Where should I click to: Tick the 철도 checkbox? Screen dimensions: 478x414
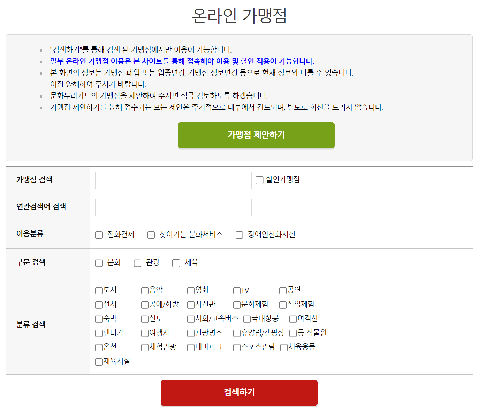(x=145, y=319)
